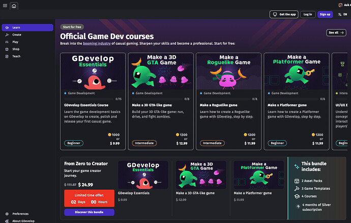
Task: Click the From Zero to Creator heading
Action: (x=86, y=164)
